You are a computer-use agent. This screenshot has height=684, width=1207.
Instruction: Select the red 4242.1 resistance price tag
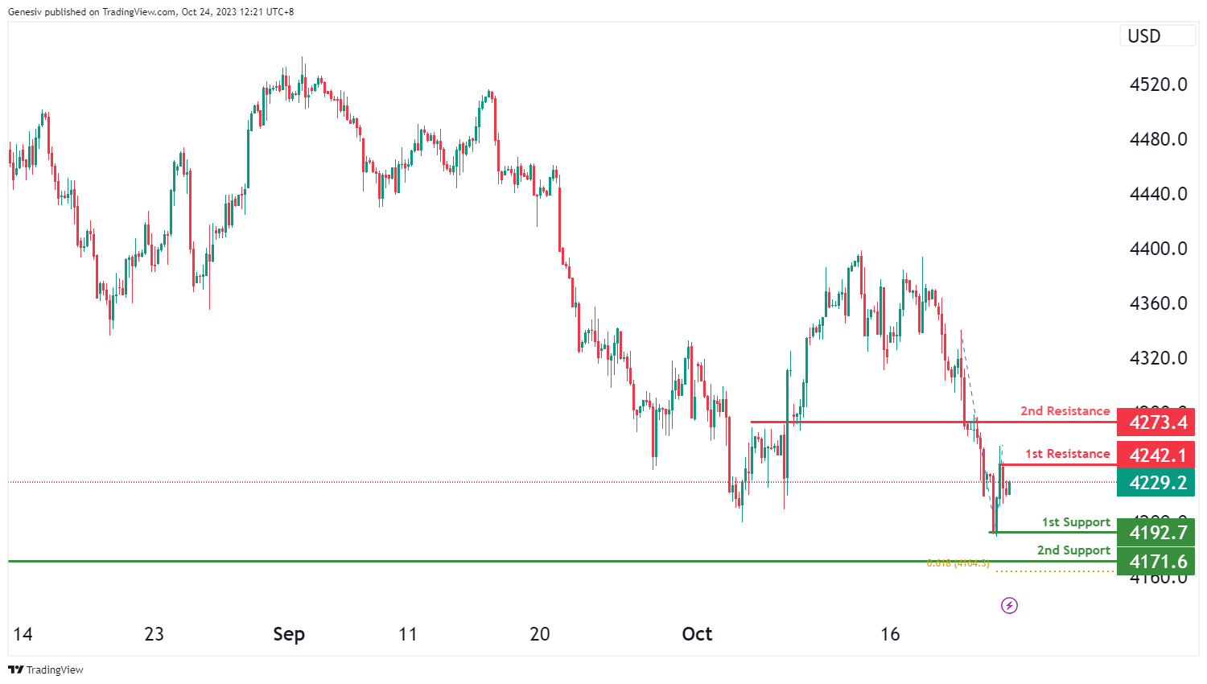click(x=1156, y=455)
